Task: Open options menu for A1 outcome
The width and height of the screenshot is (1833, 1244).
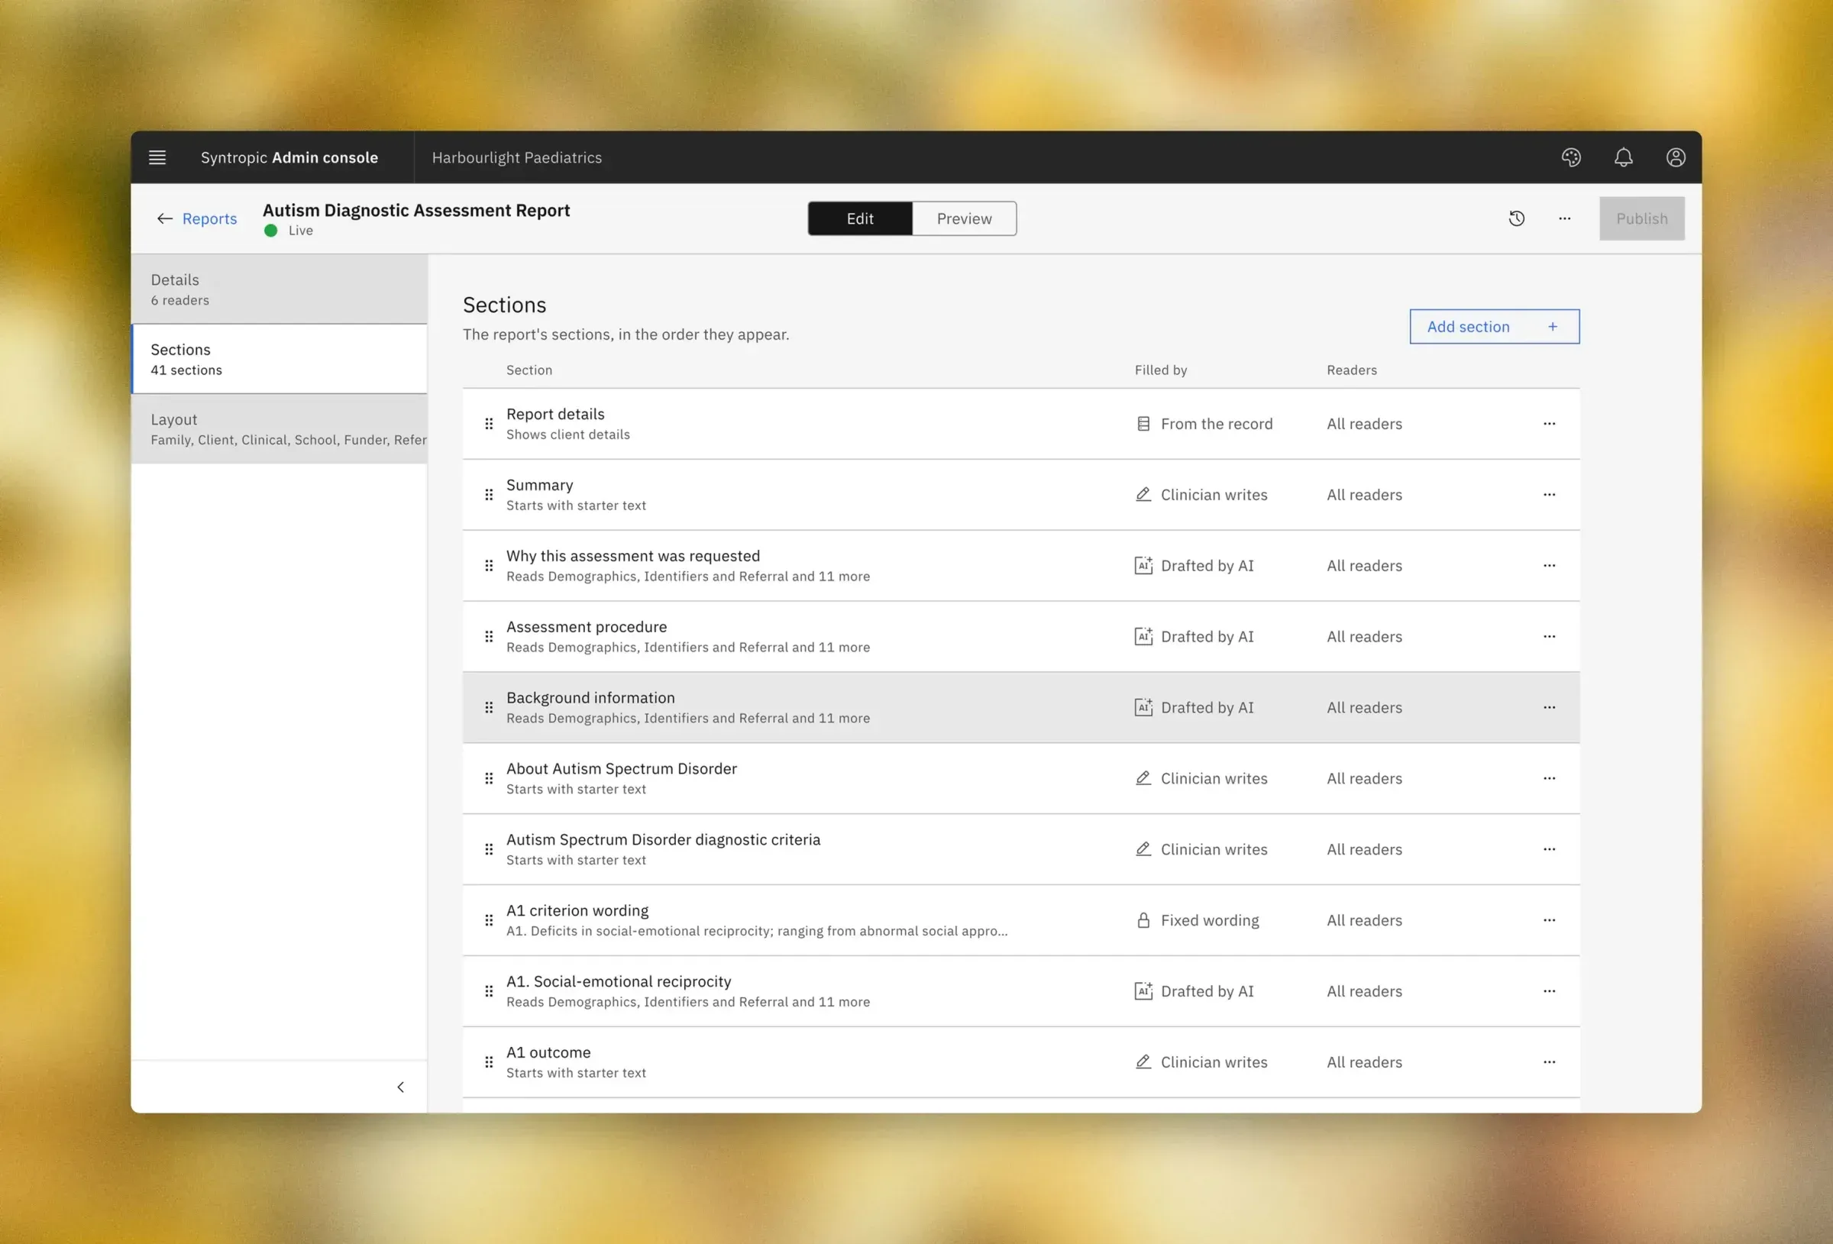Action: point(1549,1062)
